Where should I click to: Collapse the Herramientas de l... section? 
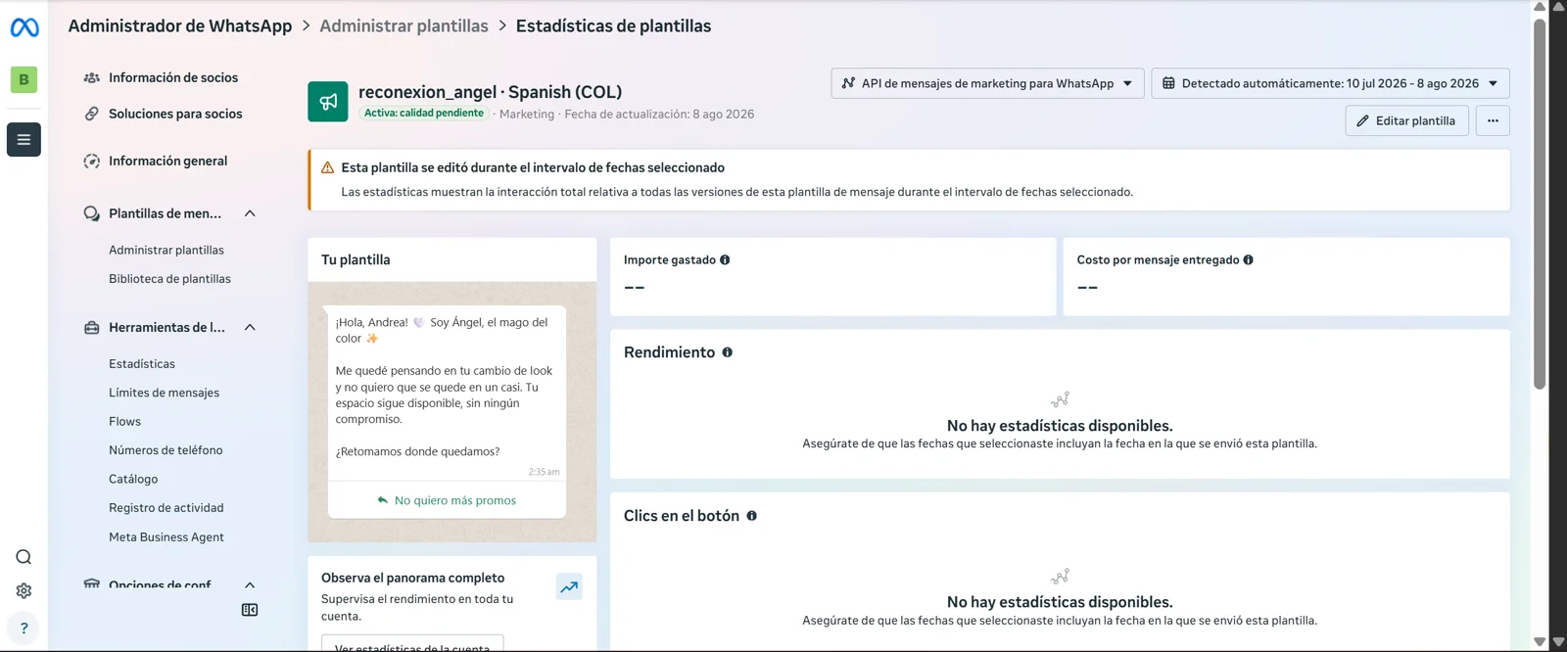click(x=250, y=327)
